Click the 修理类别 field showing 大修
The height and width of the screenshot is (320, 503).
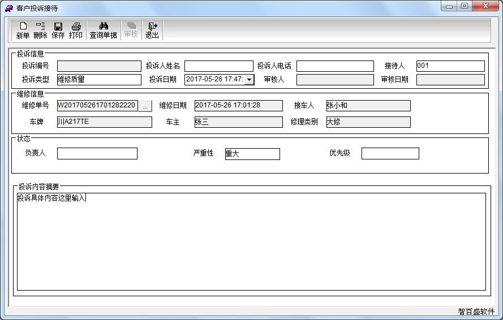[368, 122]
